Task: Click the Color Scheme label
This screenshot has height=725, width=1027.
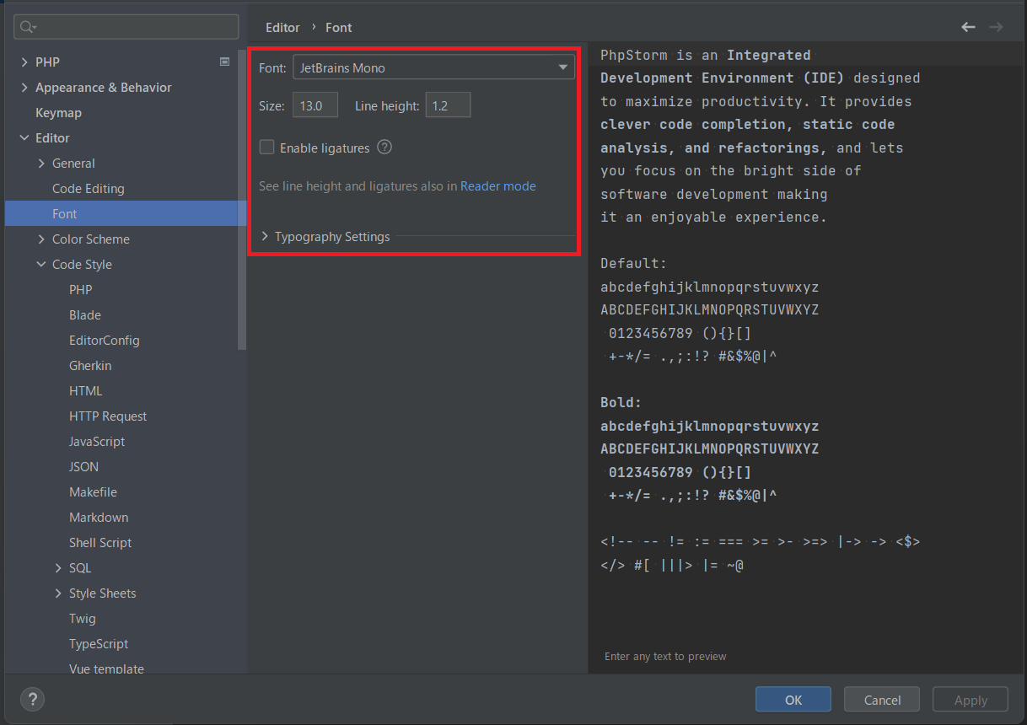Action: click(x=91, y=239)
